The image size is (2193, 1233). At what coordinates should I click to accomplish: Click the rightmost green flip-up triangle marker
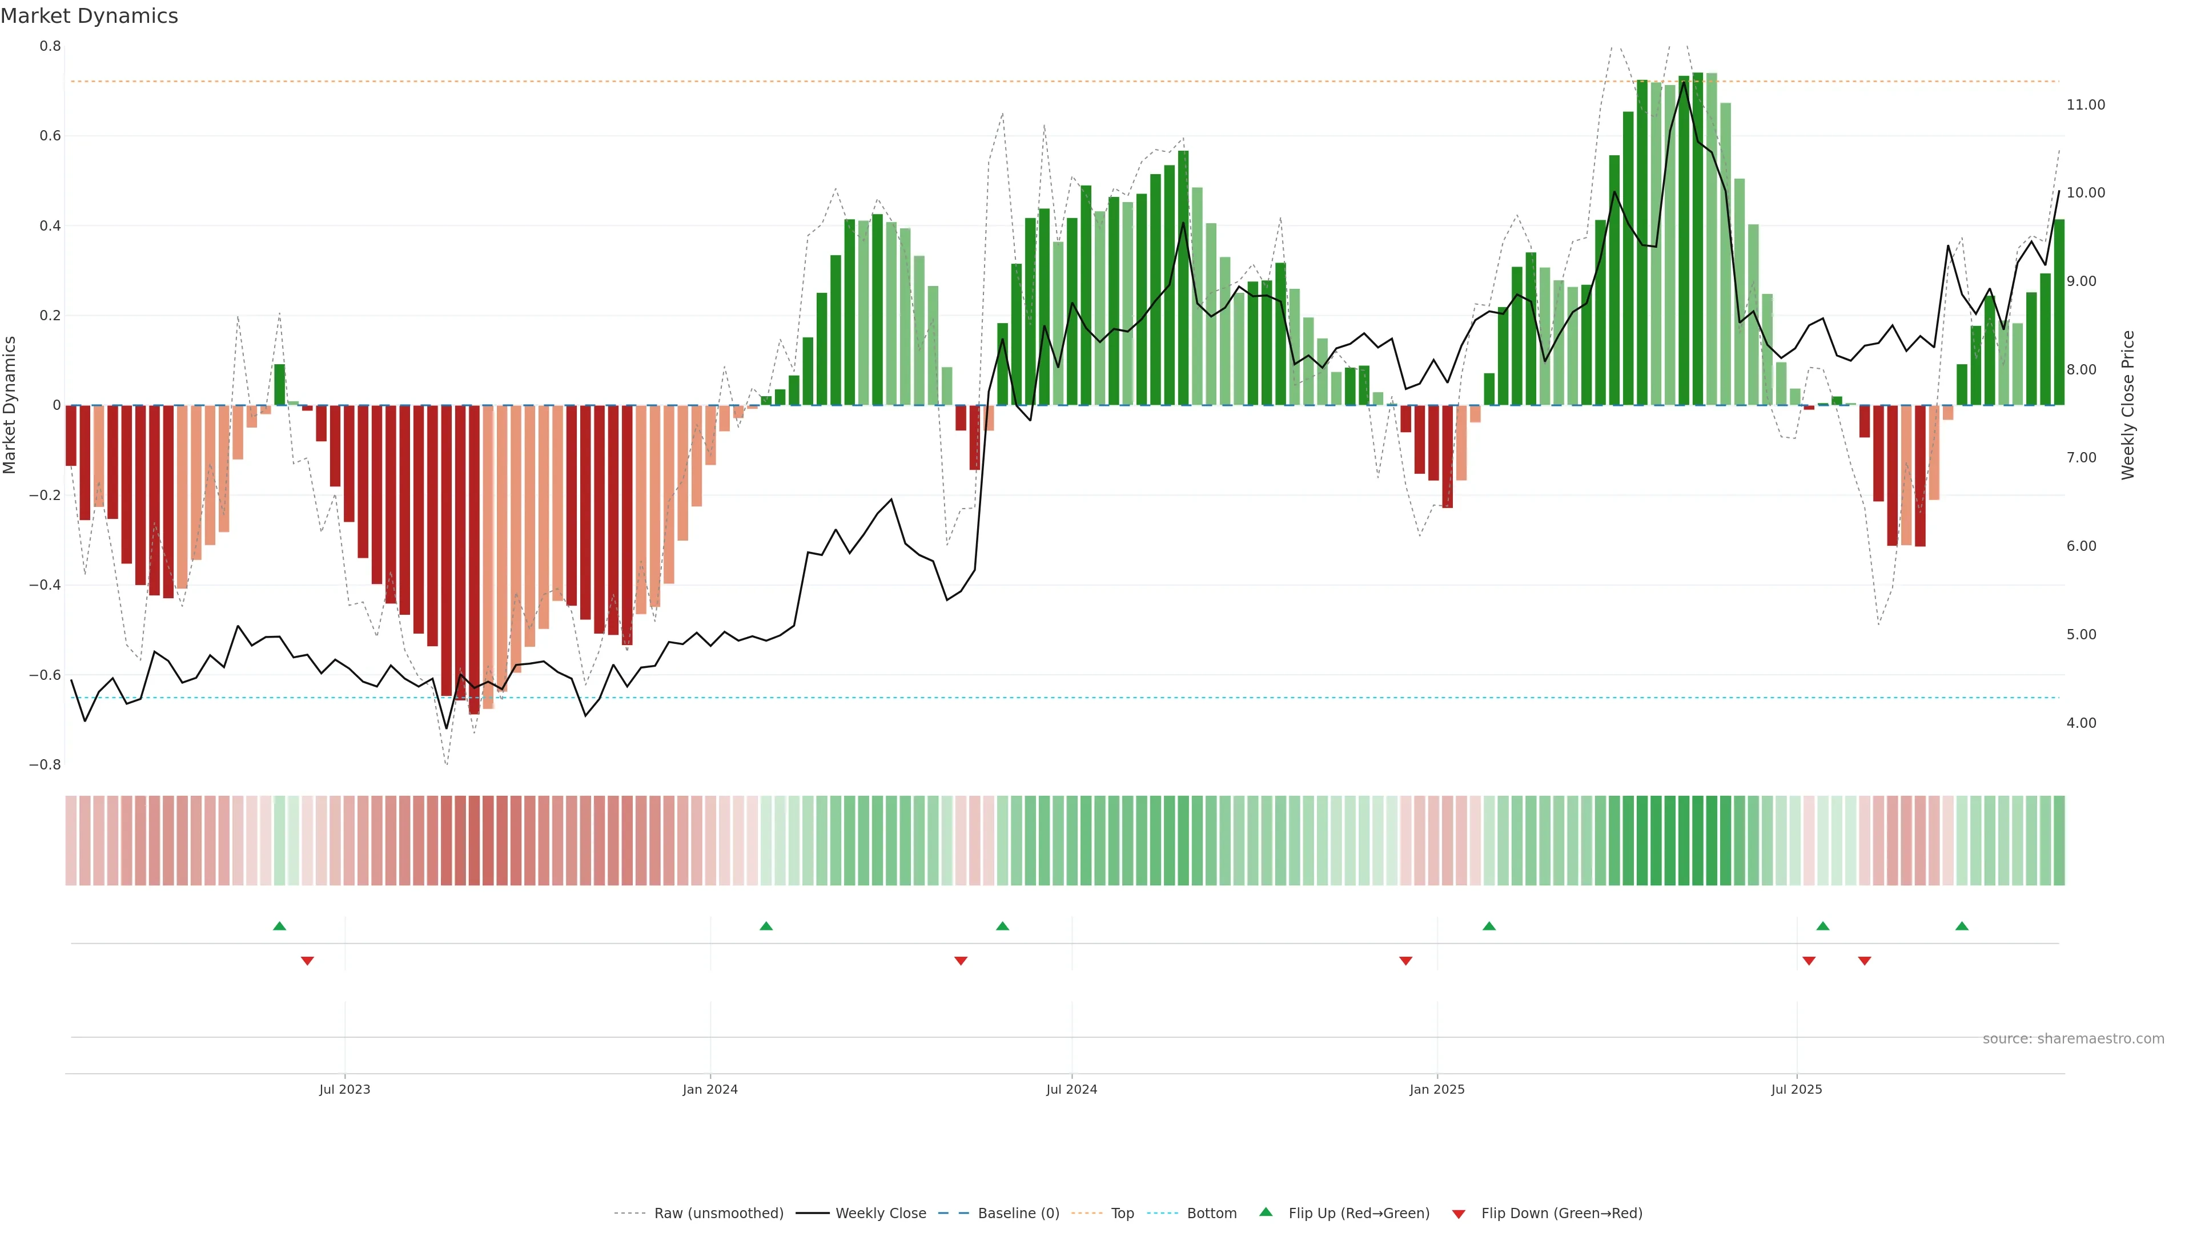(1962, 926)
